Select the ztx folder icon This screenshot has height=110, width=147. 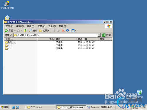(6, 45)
